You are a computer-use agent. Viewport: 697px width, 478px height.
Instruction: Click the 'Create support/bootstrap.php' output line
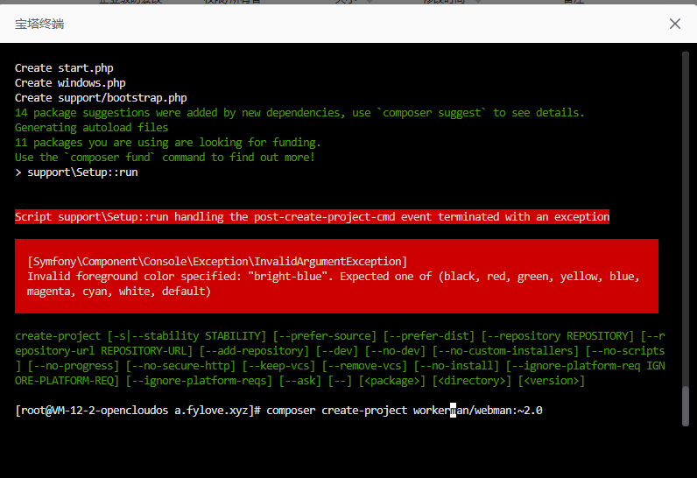pyautogui.click(x=101, y=98)
